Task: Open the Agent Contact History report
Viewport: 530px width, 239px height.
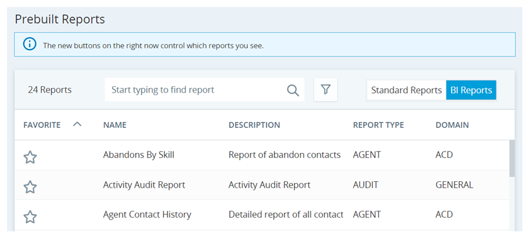Action: (x=147, y=215)
